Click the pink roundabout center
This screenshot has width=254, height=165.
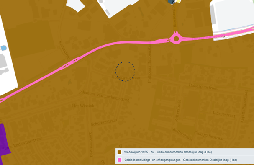pyautogui.click(x=176, y=39)
